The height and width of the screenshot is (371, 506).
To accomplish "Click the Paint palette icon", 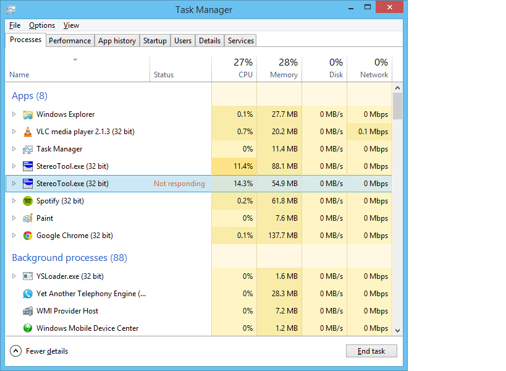I will [x=28, y=218].
